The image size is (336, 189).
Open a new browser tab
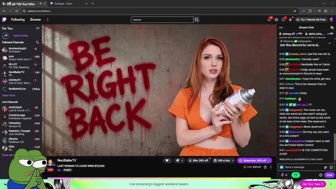(x=93, y=4)
